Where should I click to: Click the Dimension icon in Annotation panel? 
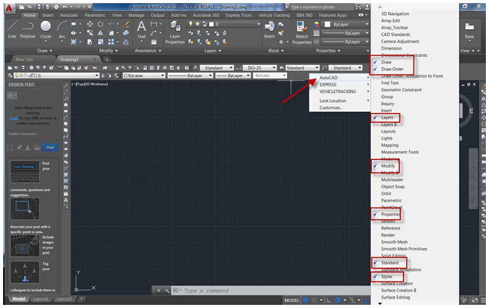tap(154, 24)
